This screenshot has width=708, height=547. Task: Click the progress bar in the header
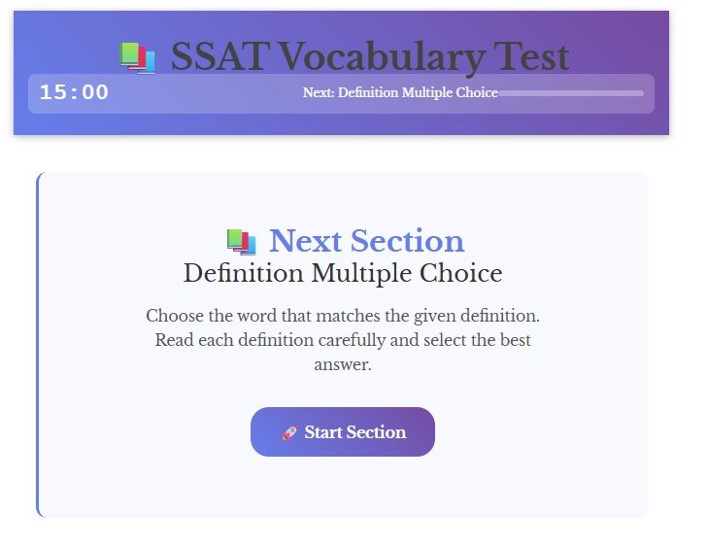[x=571, y=93]
